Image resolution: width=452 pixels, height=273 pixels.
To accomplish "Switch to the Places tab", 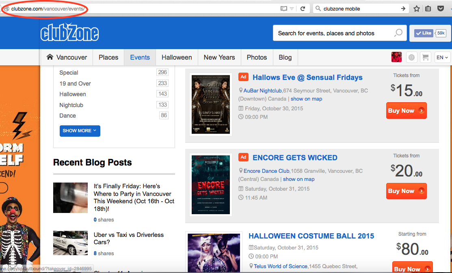I will click(x=108, y=57).
